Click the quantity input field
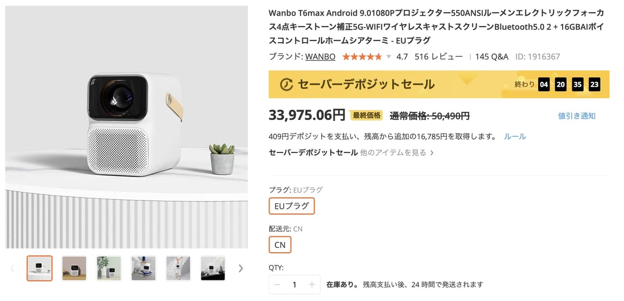624x301 pixels. (x=294, y=284)
